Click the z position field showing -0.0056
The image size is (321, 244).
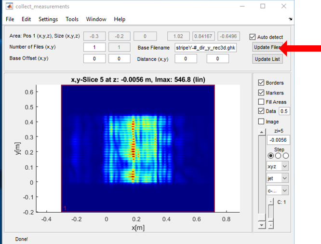pyautogui.click(x=278, y=140)
